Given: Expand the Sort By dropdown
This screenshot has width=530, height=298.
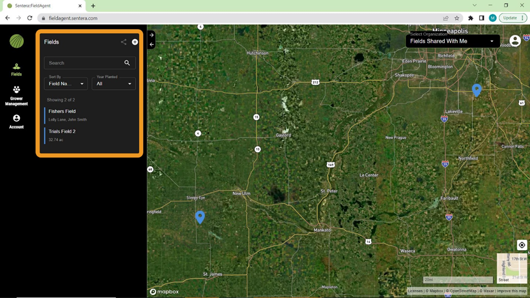Looking at the screenshot, I should [66, 84].
